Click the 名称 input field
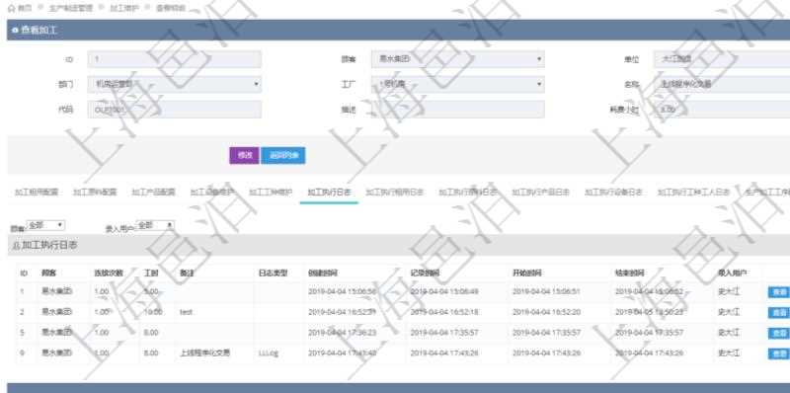The height and width of the screenshot is (393, 790). tap(722, 84)
